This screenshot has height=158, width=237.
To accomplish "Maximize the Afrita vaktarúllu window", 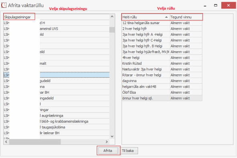I will tap(216, 5).
